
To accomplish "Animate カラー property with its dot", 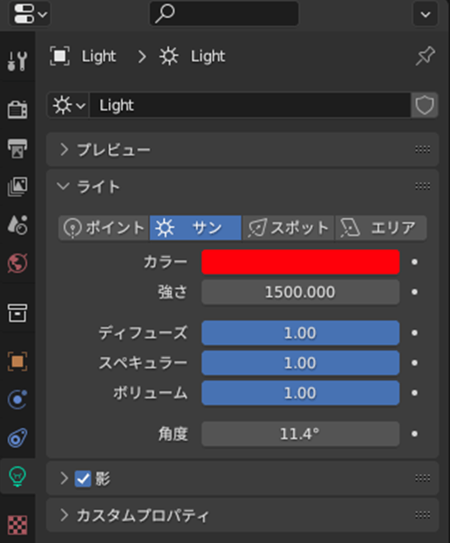I will (414, 262).
